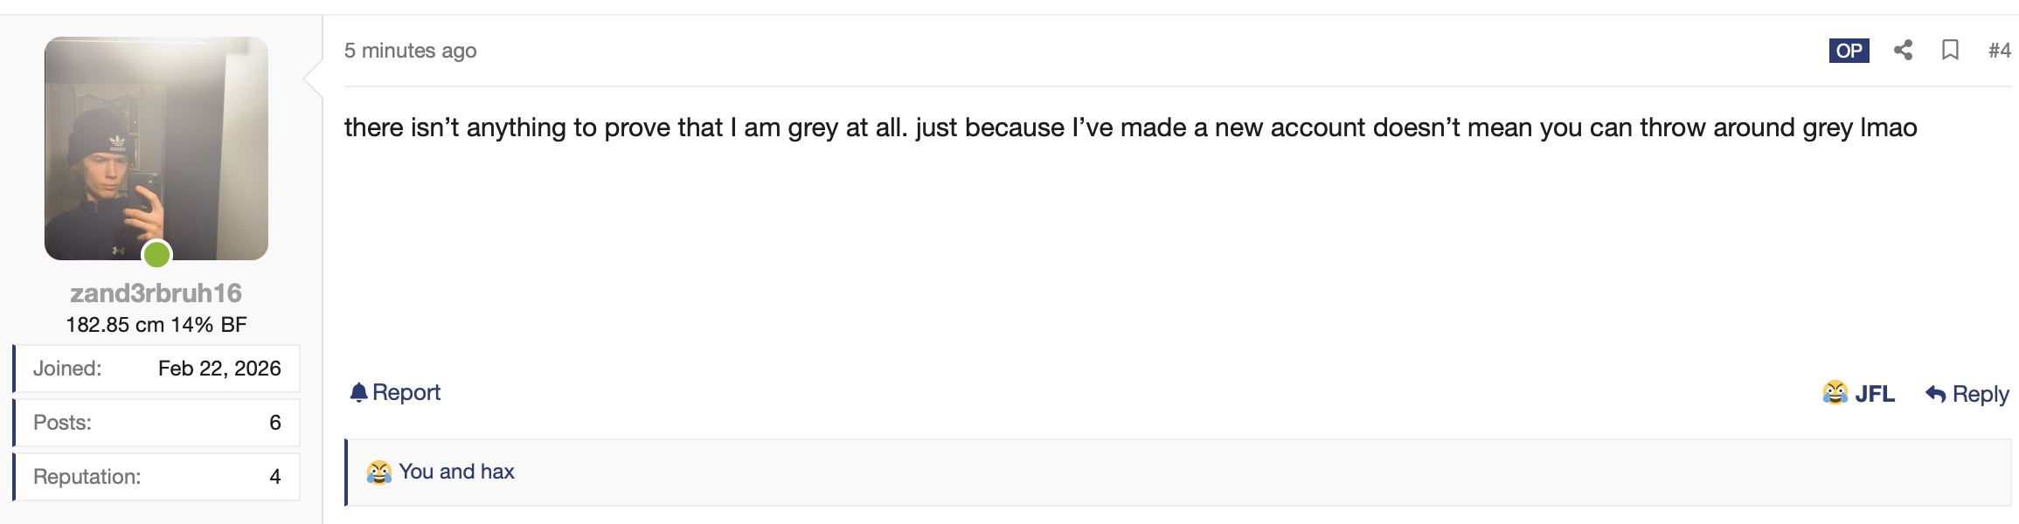View the "You and hax" reactions list
The image size is (2019, 524).
tap(456, 472)
